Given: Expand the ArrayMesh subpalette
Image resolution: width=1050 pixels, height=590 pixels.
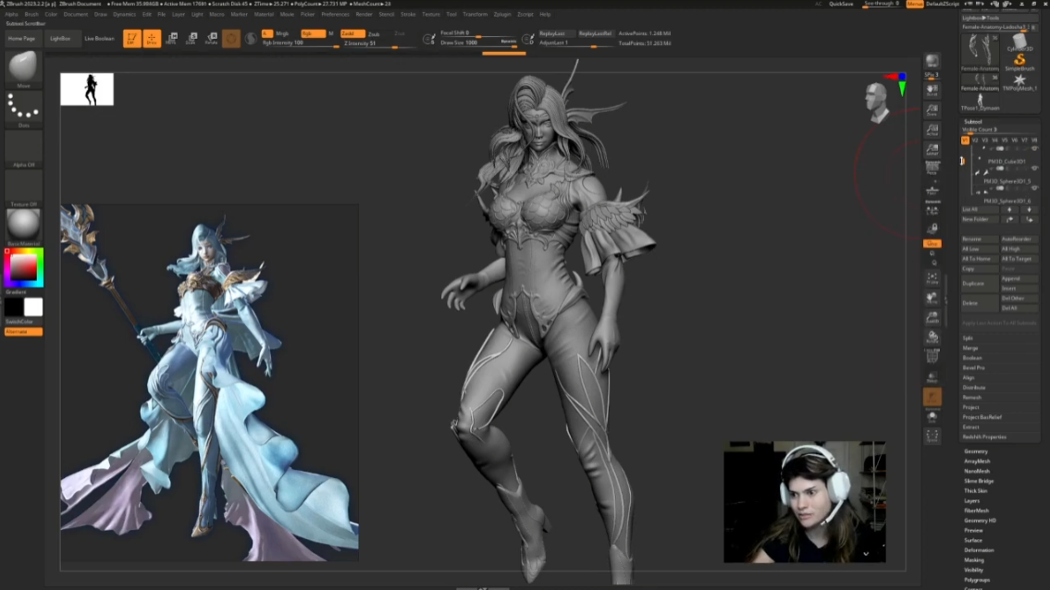Looking at the screenshot, I should [x=977, y=461].
